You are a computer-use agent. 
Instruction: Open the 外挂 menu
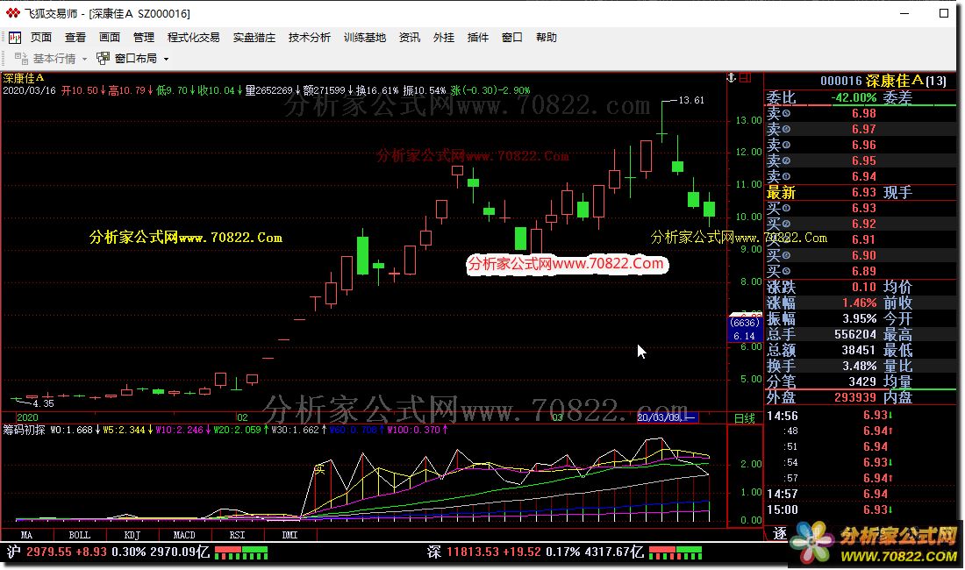pyautogui.click(x=444, y=38)
